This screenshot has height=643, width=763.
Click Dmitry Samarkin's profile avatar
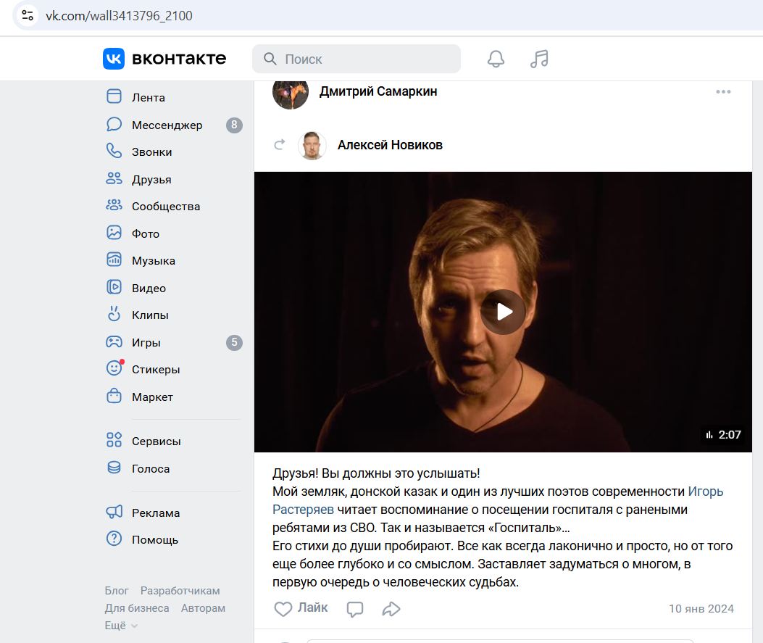point(291,92)
